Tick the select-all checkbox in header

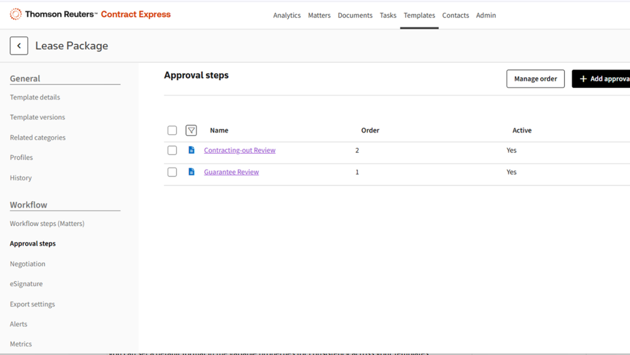[172, 130]
